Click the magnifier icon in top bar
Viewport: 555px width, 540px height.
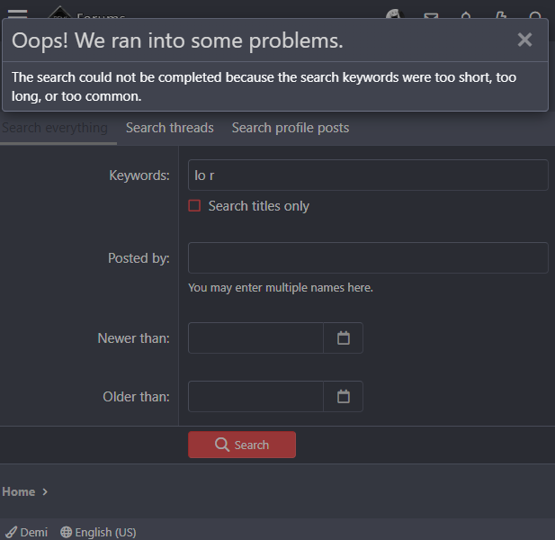point(536,14)
